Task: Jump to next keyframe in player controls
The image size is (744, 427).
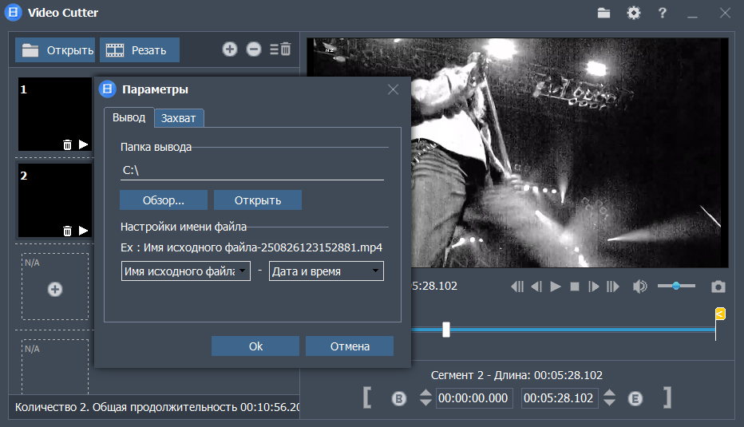Action: tap(613, 287)
